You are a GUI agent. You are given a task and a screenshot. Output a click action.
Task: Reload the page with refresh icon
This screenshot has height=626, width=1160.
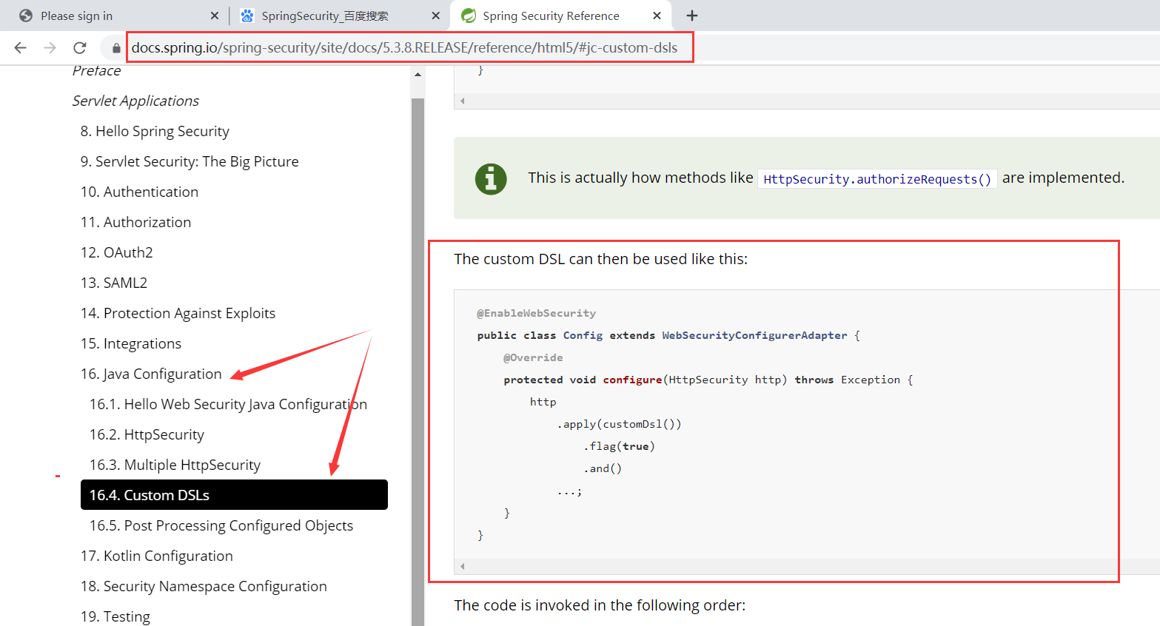(x=80, y=47)
